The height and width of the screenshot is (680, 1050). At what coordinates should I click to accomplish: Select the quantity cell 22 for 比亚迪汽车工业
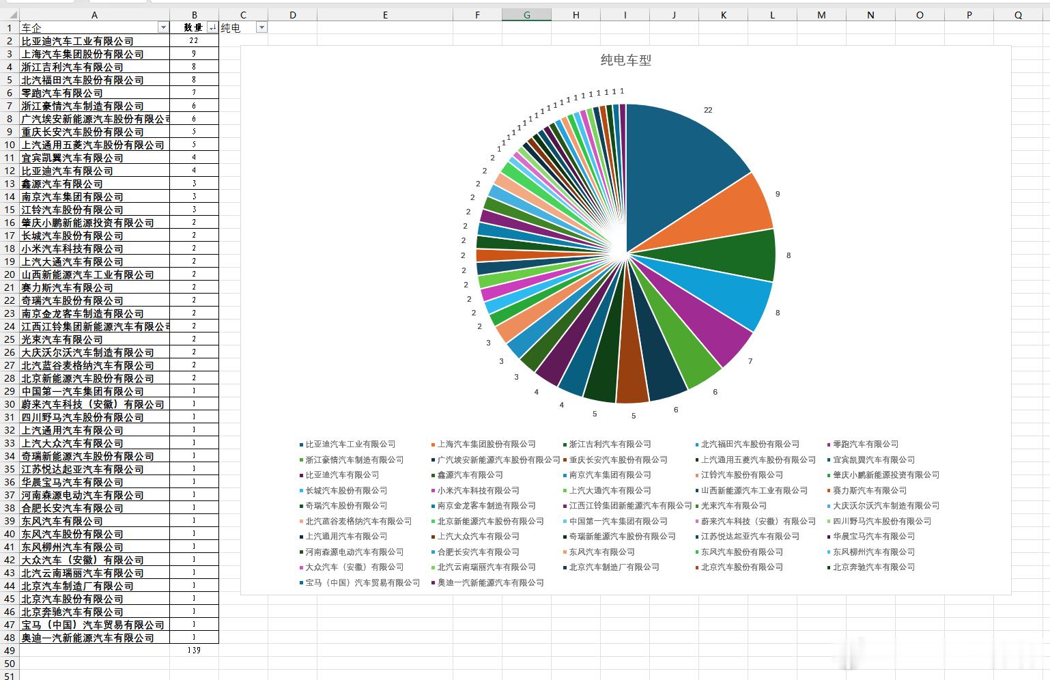pyautogui.click(x=195, y=41)
